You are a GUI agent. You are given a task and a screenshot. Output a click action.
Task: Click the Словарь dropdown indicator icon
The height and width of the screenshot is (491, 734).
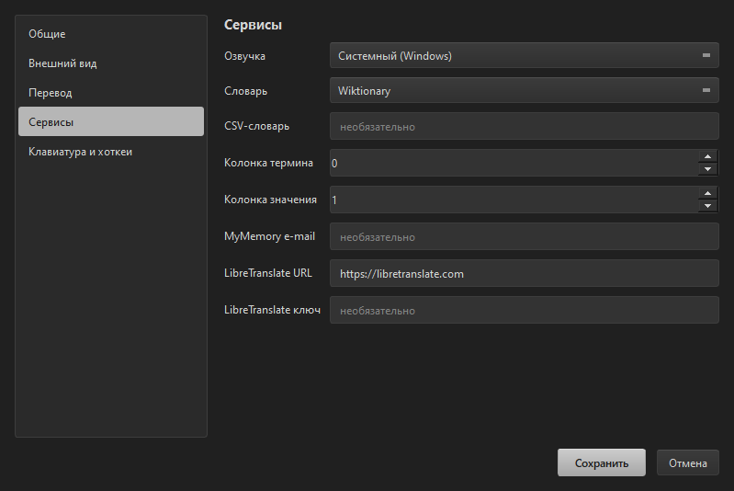[x=706, y=90]
